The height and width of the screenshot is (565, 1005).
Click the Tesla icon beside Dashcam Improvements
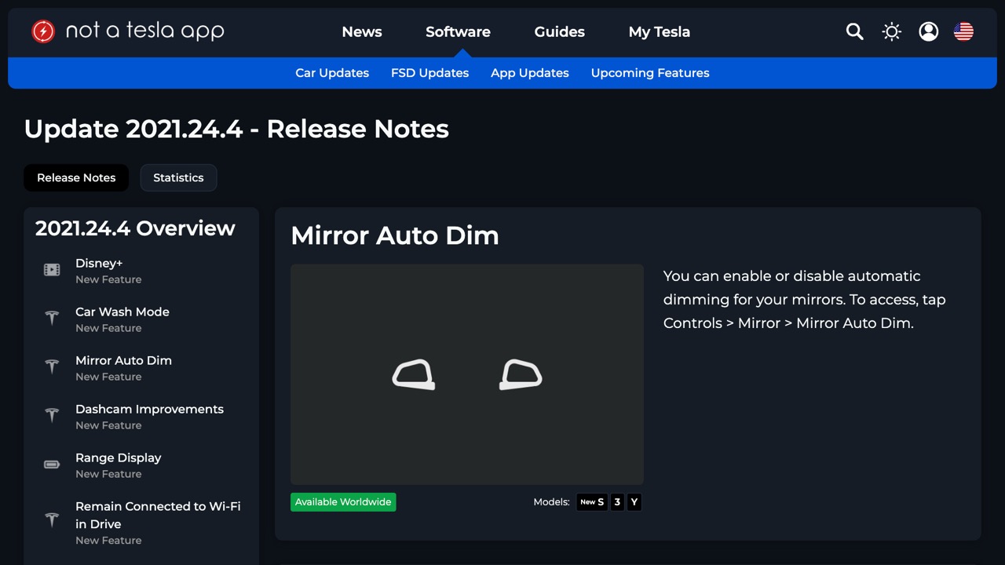52,416
